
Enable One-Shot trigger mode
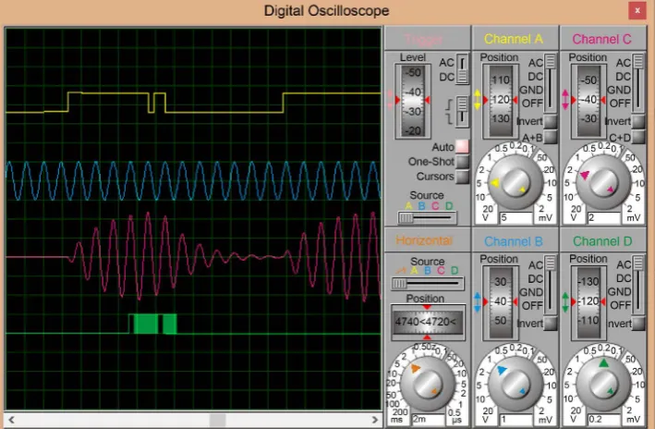(462, 162)
